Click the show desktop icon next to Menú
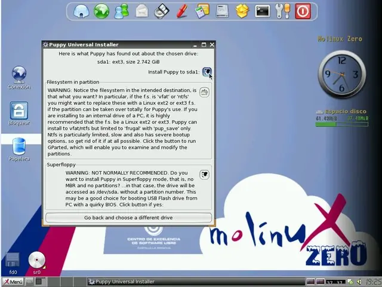This screenshot has height=287, width=382. coord(29,282)
